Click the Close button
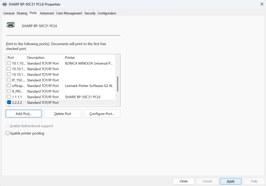 pyautogui.click(x=183, y=181)
